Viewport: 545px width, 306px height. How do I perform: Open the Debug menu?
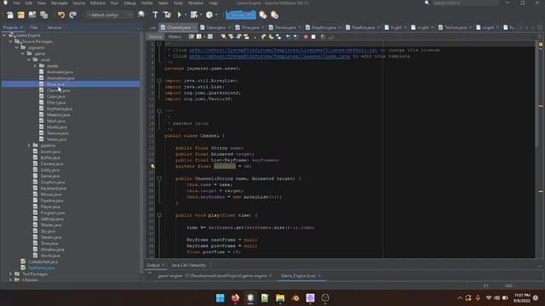tap(129, 3)
